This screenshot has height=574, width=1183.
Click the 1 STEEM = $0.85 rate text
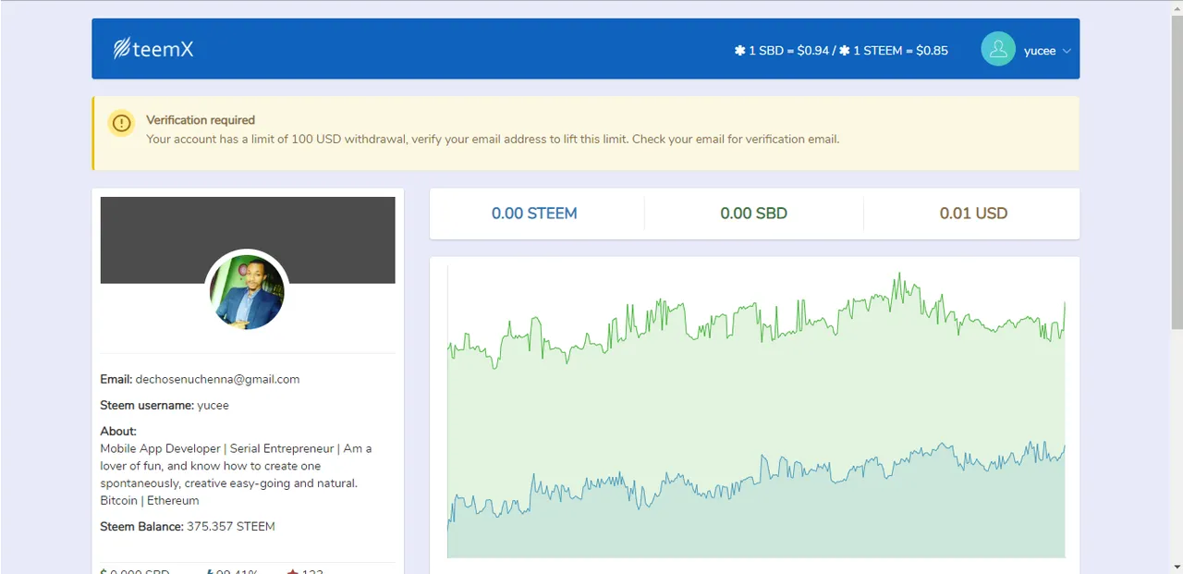900,51
